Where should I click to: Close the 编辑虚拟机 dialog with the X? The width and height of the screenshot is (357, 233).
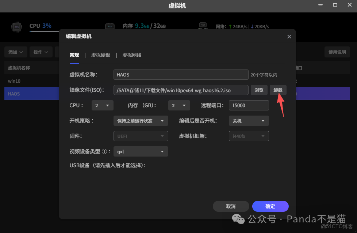click(x=289, y=37)
